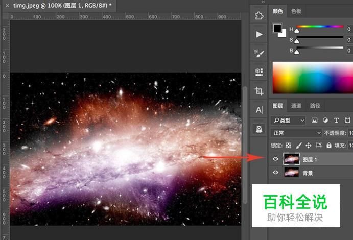353x240 pixels.
Task: Click the S value input field
Action: coord(349,40)
